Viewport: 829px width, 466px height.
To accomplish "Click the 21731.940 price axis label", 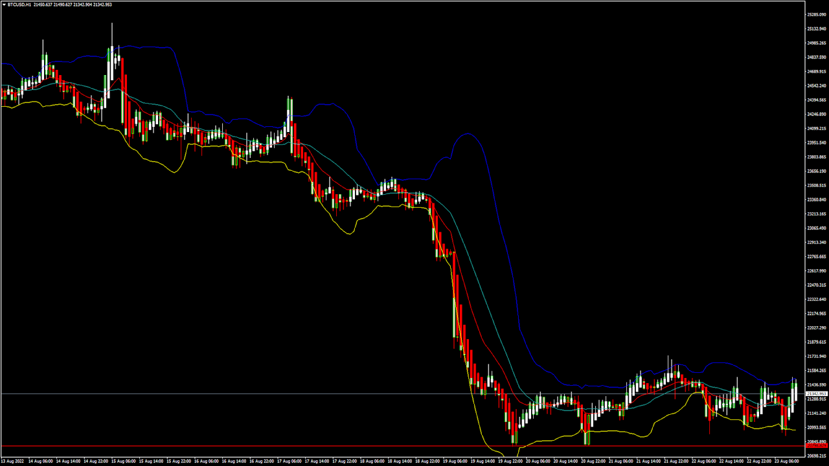I will tap(817, 356).
